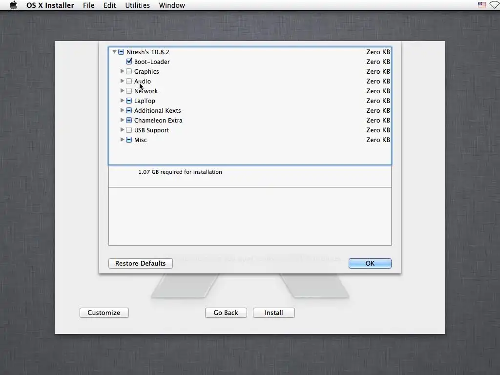Image resolution: width=500 pixels, height=375 pixels.
Task: Confirm with the OK button
Action: pyautogui.click(x=370, y=263)
